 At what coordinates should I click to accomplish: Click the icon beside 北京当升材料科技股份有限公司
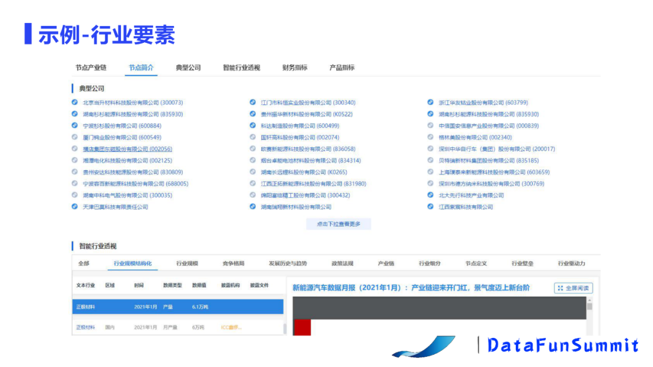tap(74, 102)
